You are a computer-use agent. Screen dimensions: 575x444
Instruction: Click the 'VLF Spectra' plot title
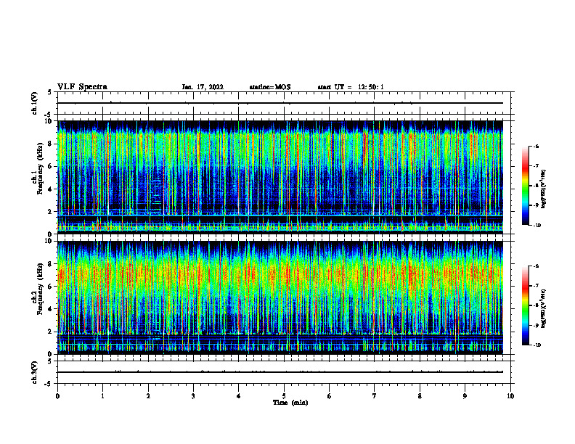82,87
